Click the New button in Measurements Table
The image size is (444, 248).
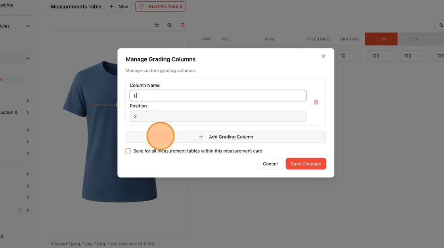coord(119,6)
